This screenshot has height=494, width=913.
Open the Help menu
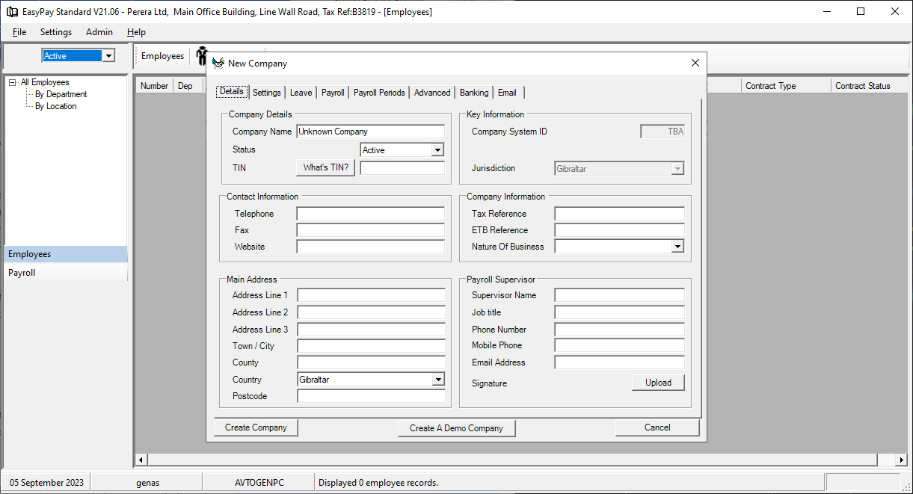(136, 32)
